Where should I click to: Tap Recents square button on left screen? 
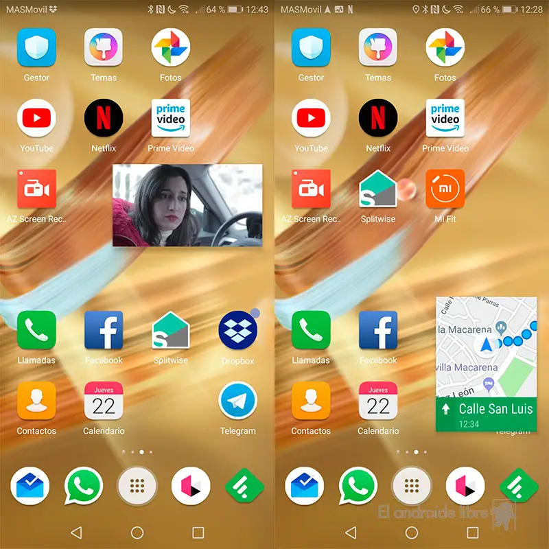[198, 533]
